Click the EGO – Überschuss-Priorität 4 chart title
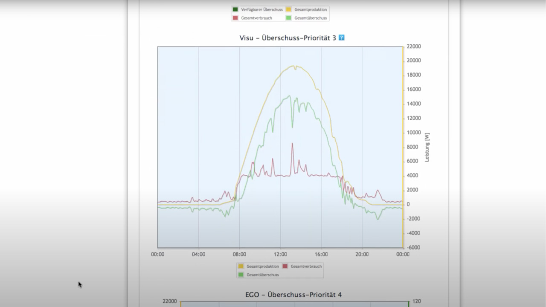 pos(293,295)
